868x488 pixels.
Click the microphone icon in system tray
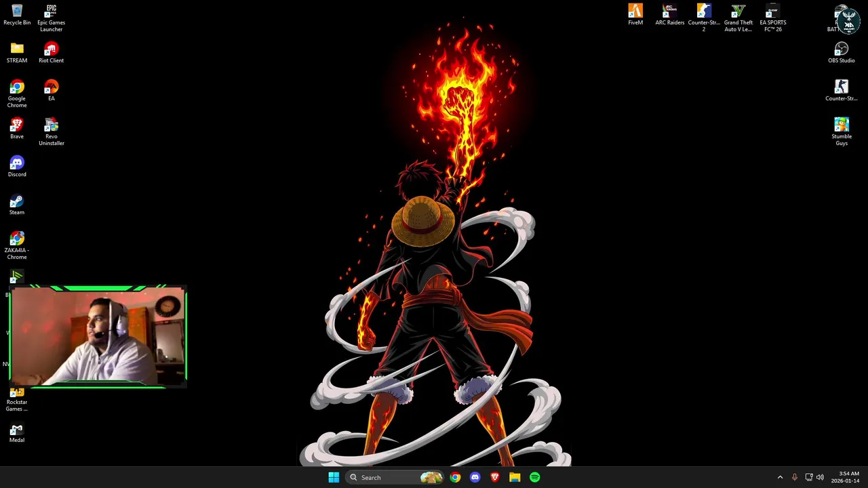[x=794, y=477]
